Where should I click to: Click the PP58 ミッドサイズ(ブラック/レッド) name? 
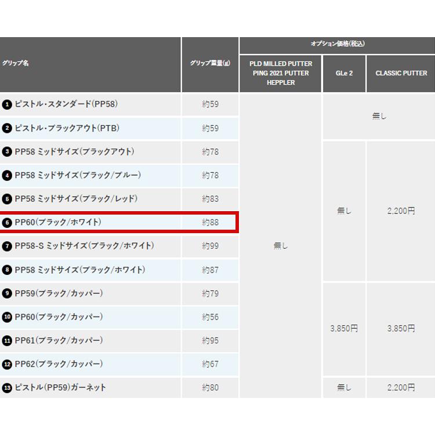pyautogui.click(x=76, y=199)
